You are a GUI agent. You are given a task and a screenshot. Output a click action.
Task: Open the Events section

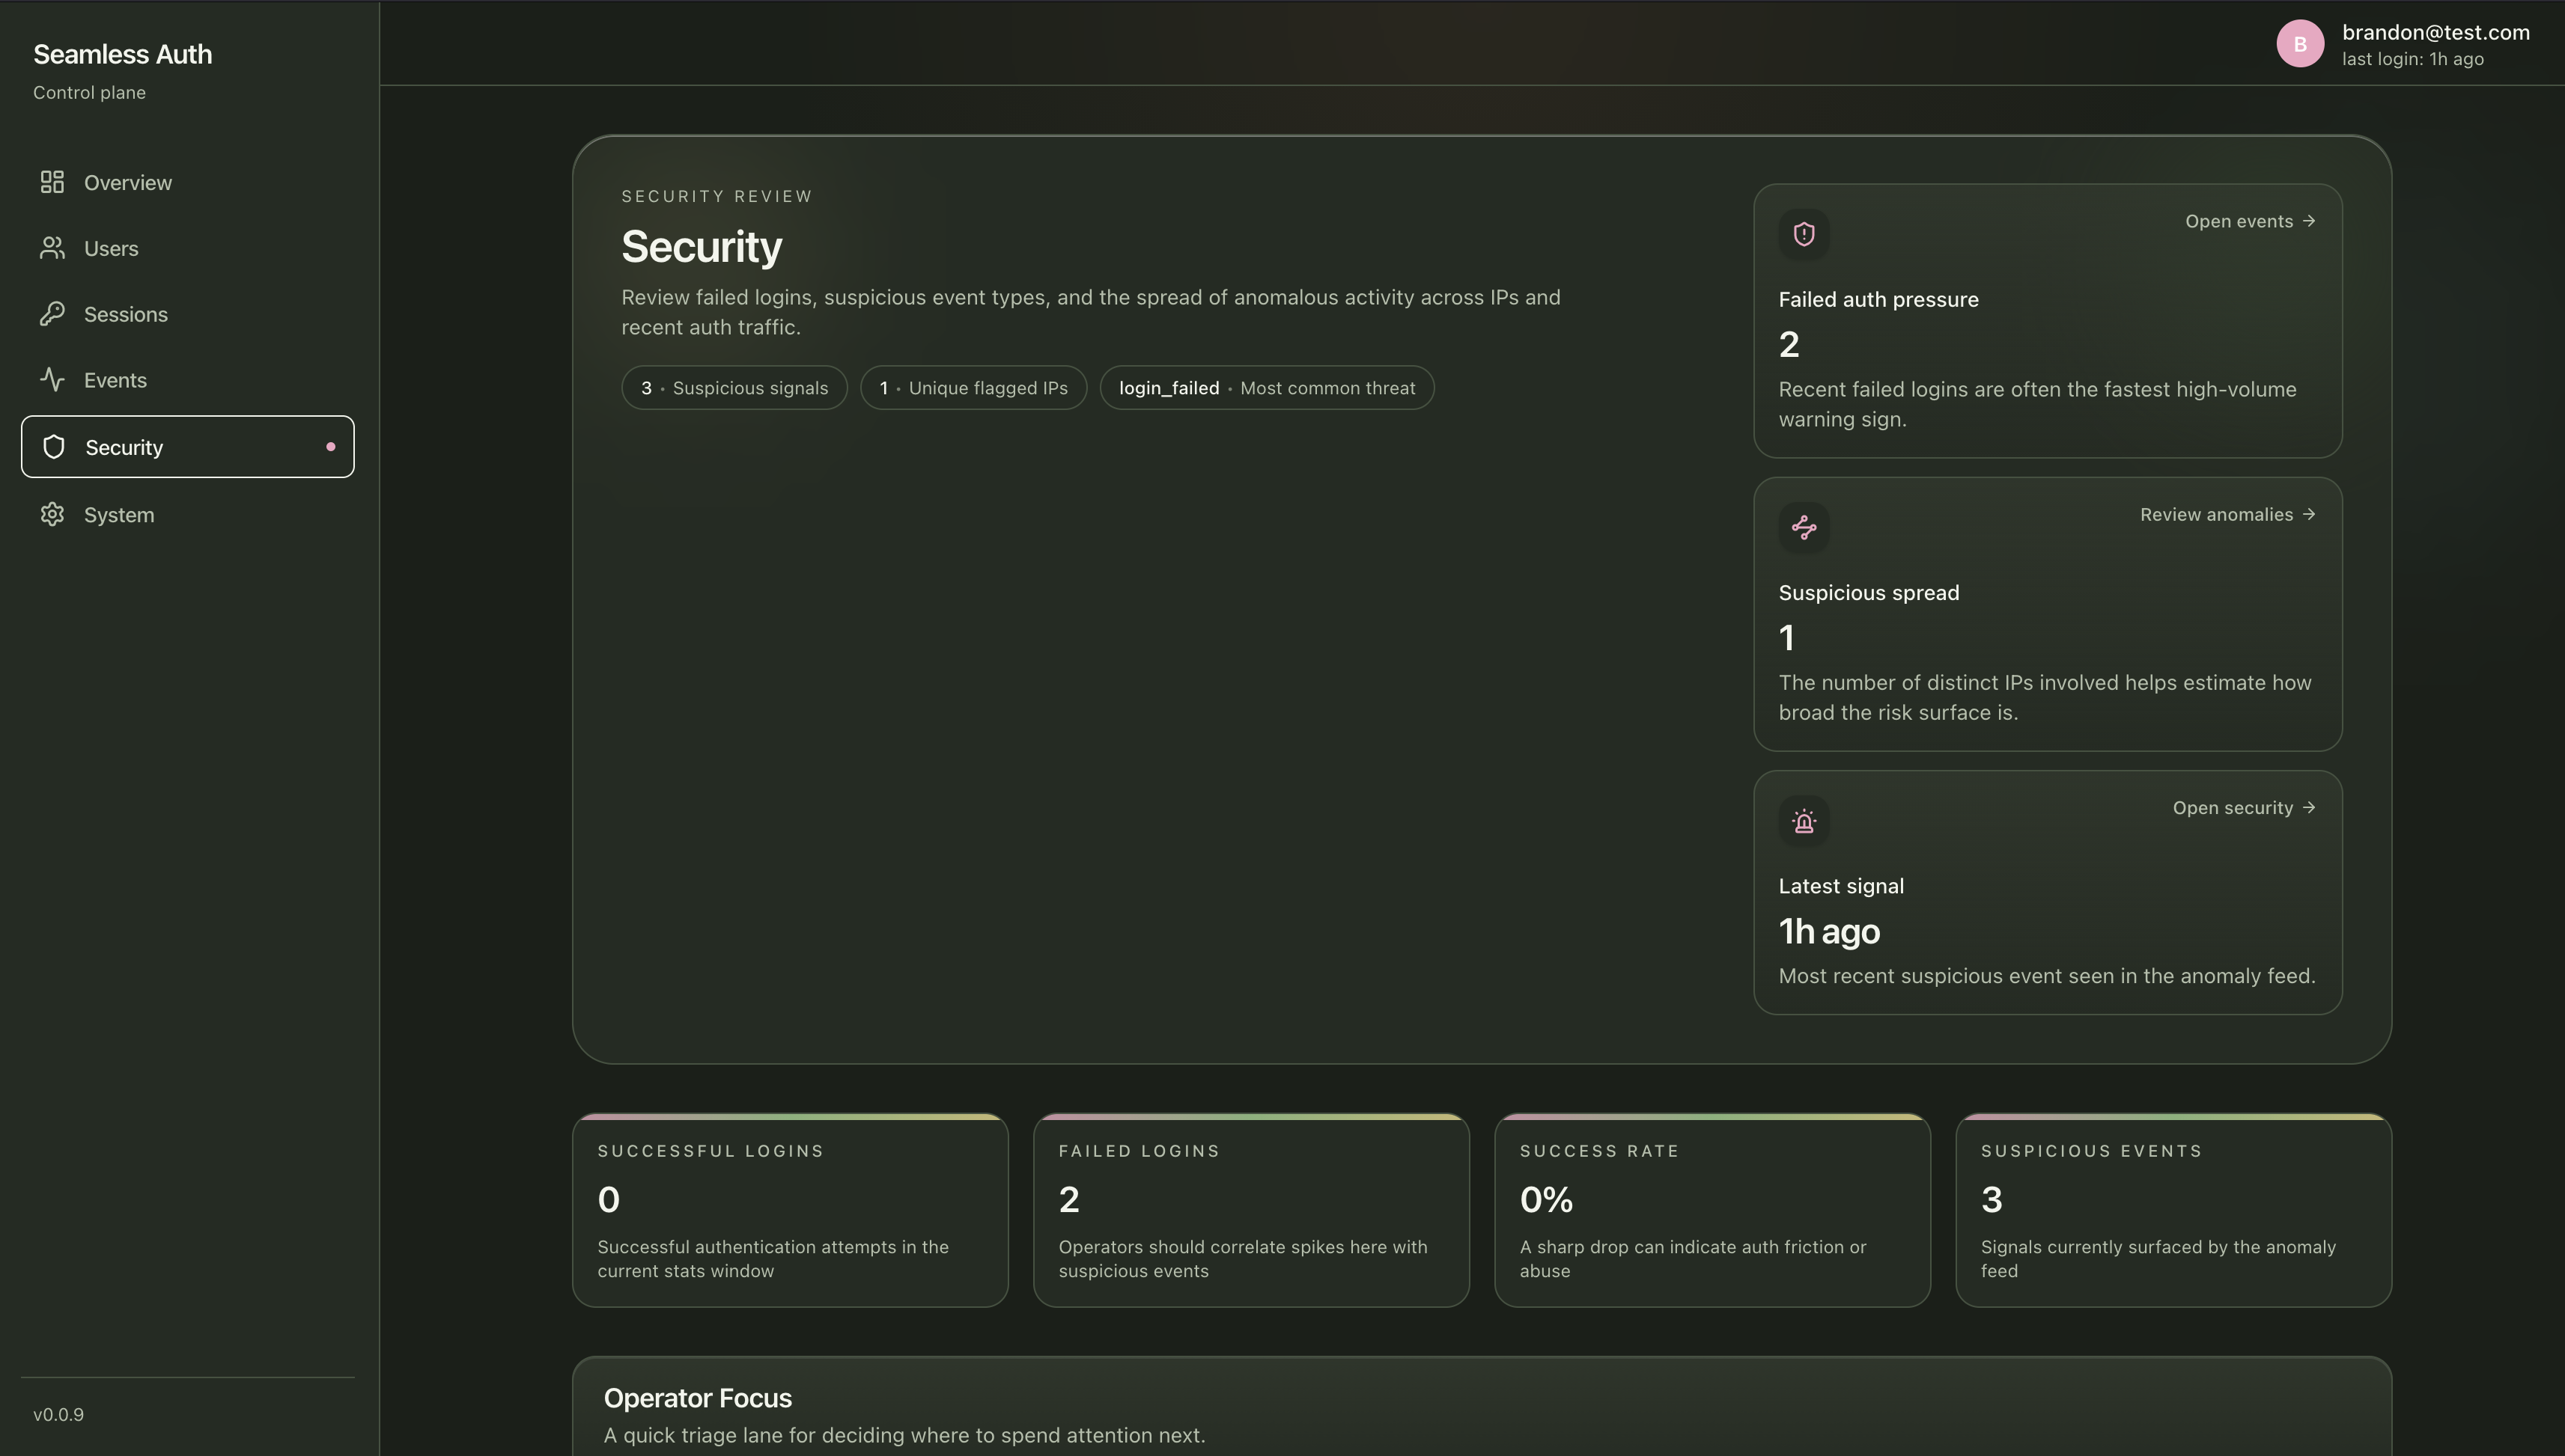[x=187, y=380]
